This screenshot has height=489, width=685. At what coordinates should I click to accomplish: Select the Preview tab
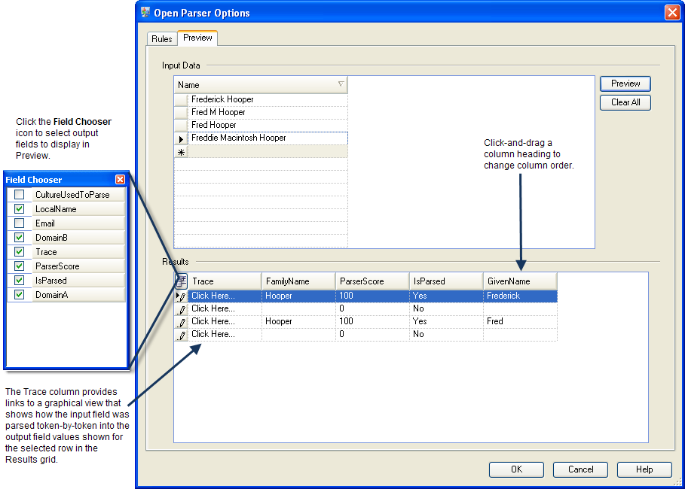pos(197,38)
